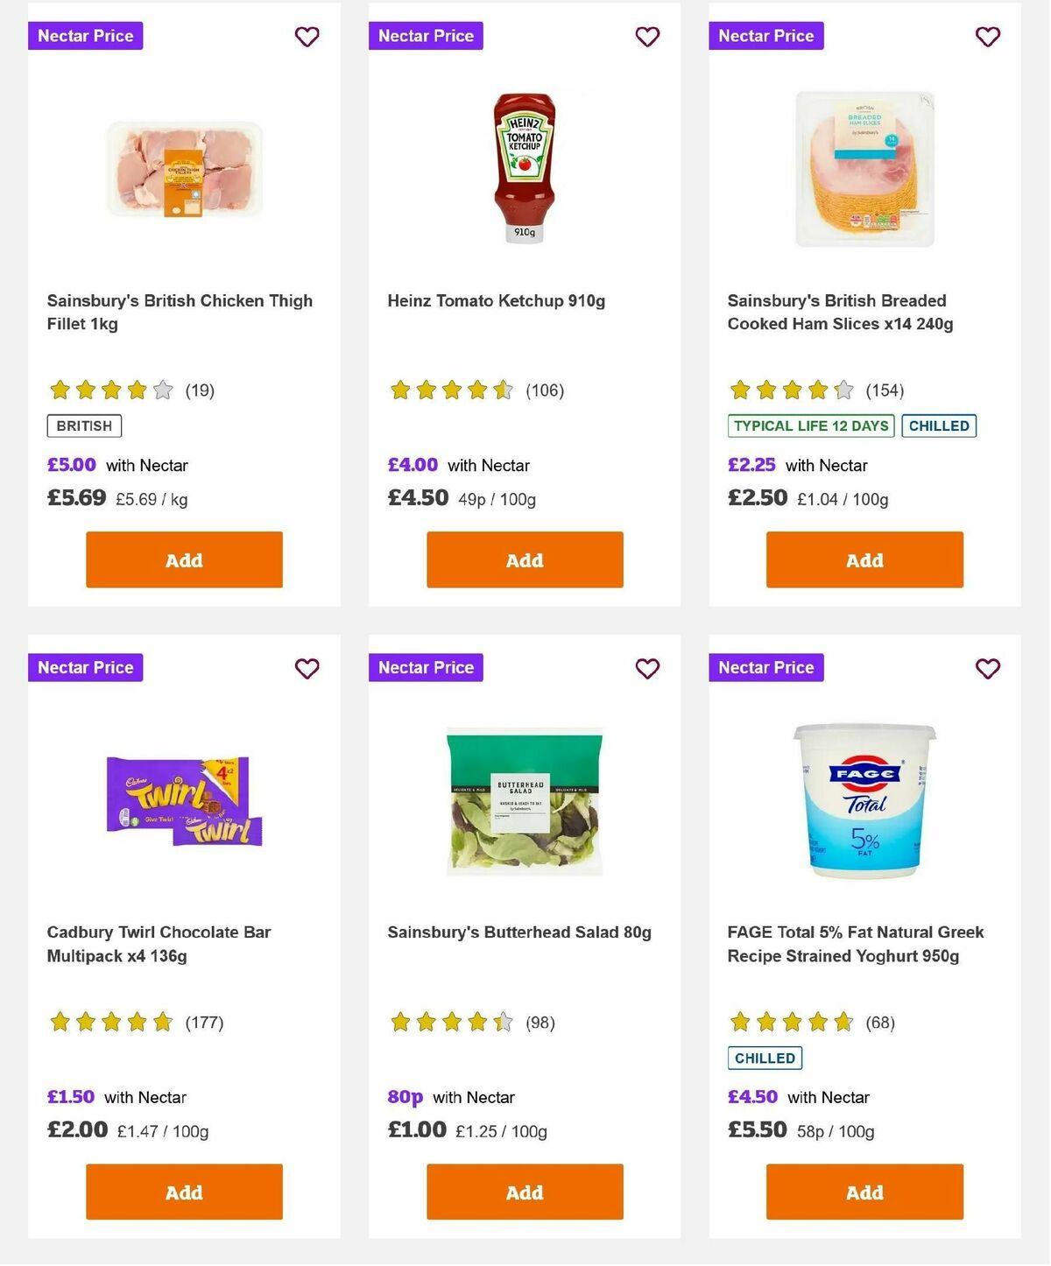This screenshot has width=1051, height=1266.
Task: Click the Nectar Price badge on FAGE yoghurt
Action: (x=765, y=667)
